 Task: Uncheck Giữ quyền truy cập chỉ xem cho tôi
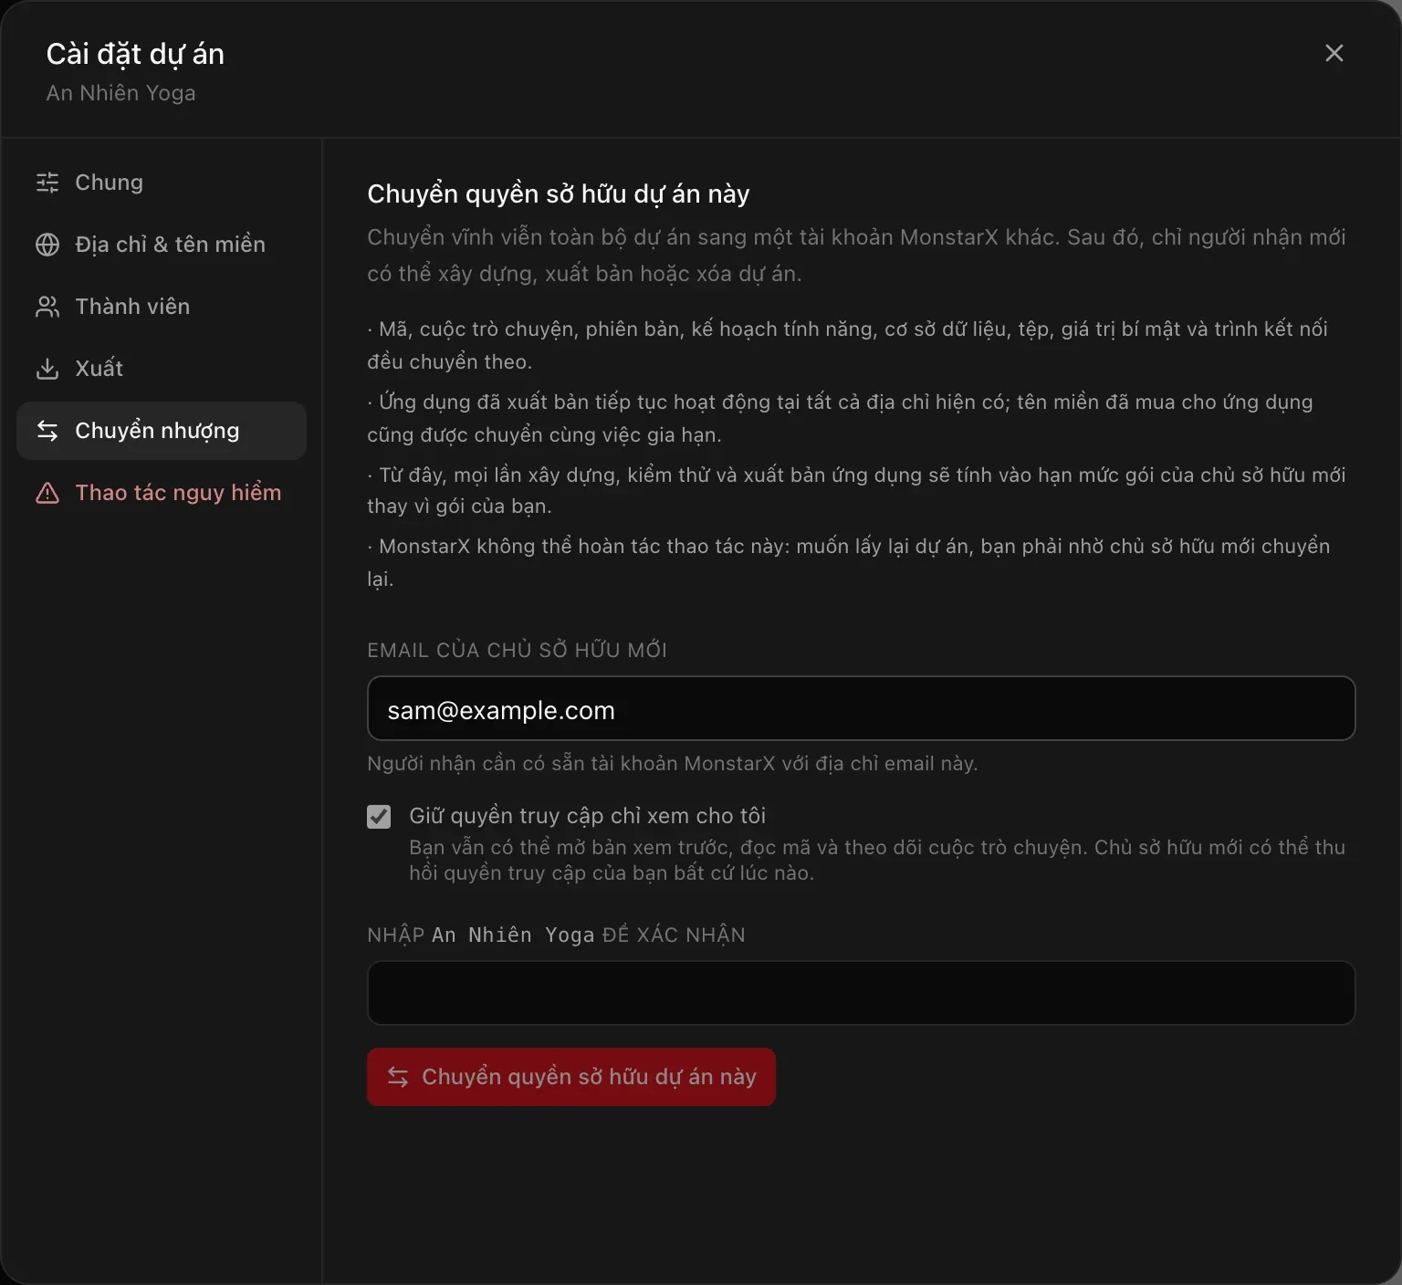coord(379,816)
